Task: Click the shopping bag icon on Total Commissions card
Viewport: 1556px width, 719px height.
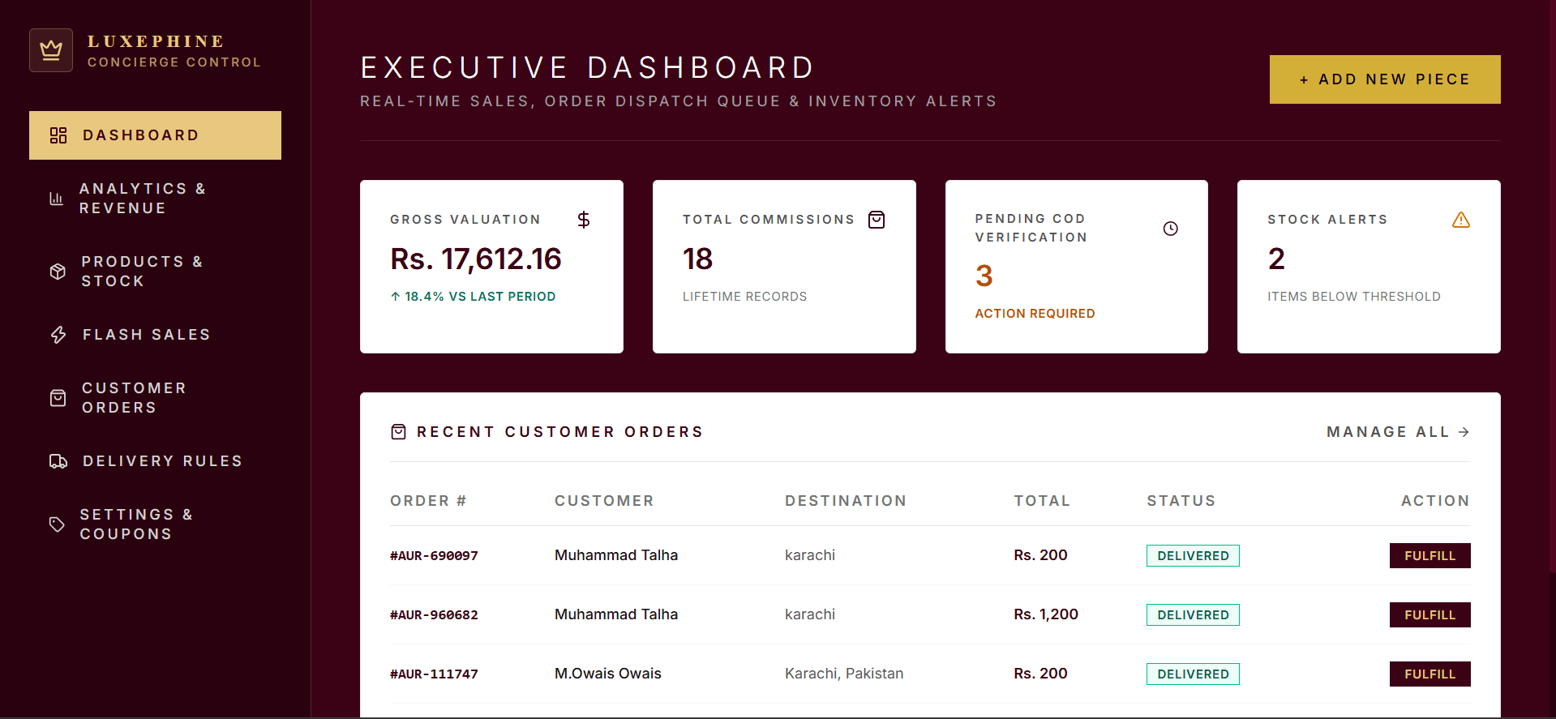Action: point(877,220)
